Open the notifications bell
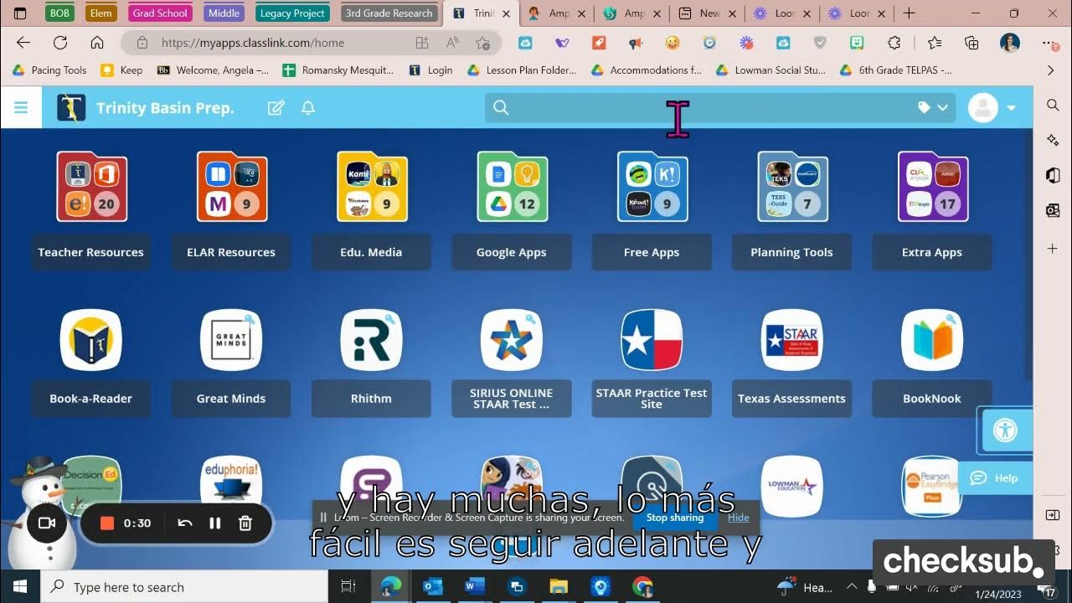The width and height of the screenshot is (1072, 603). [308, 107]
